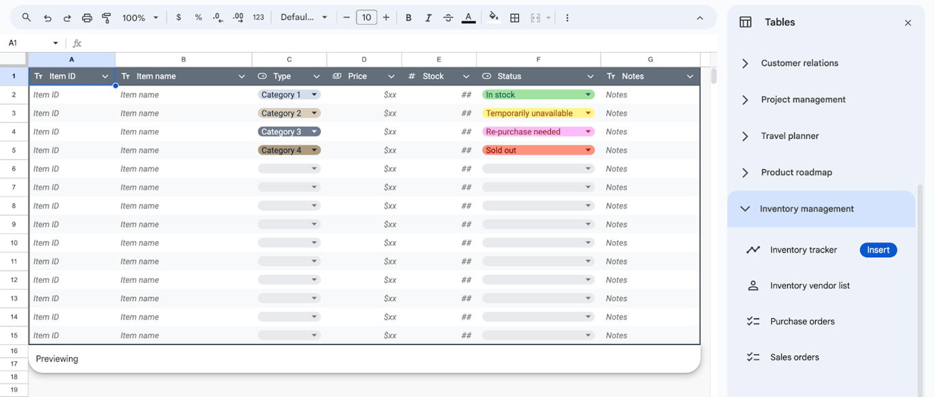Increase decimal places icon
Screen dimensions: 935x397
[238, 18]
